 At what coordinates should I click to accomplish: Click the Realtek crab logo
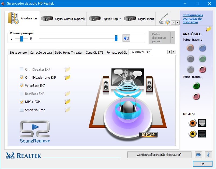pyautogui.click(x=10, y=156)
